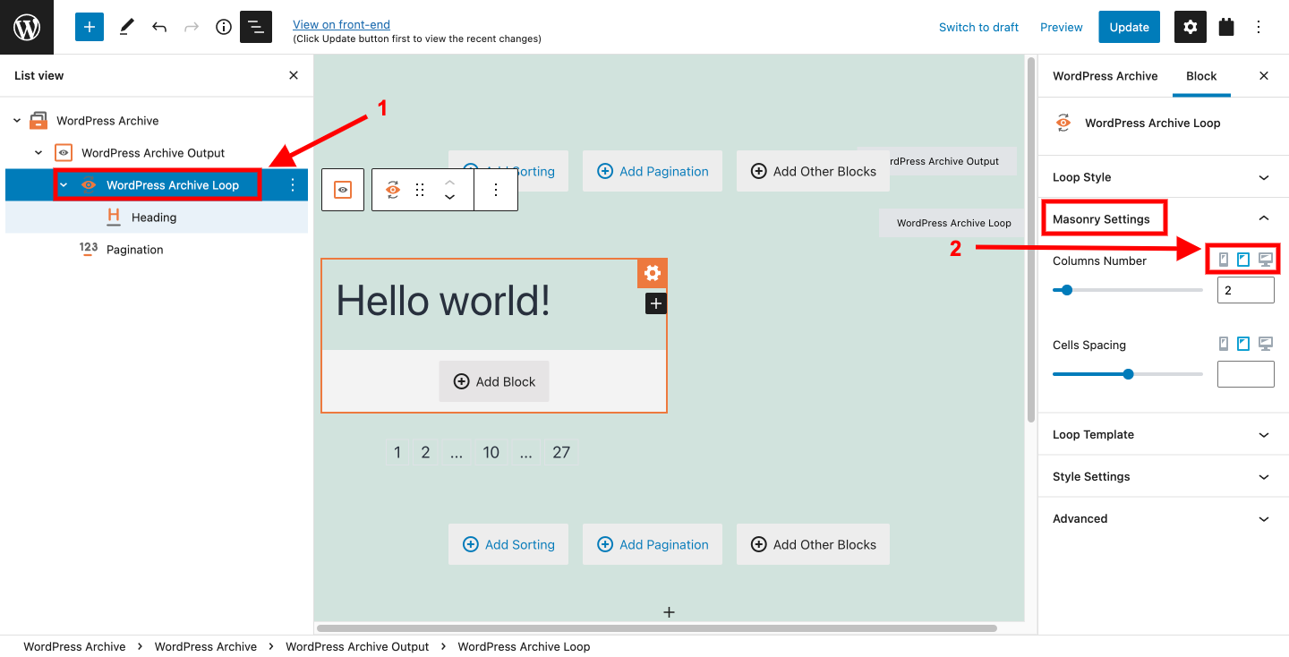This screenshot has height=657, width=1289.
Task: Open options for WordPress Archive Loop row
Action: click(x=292, y=185)
